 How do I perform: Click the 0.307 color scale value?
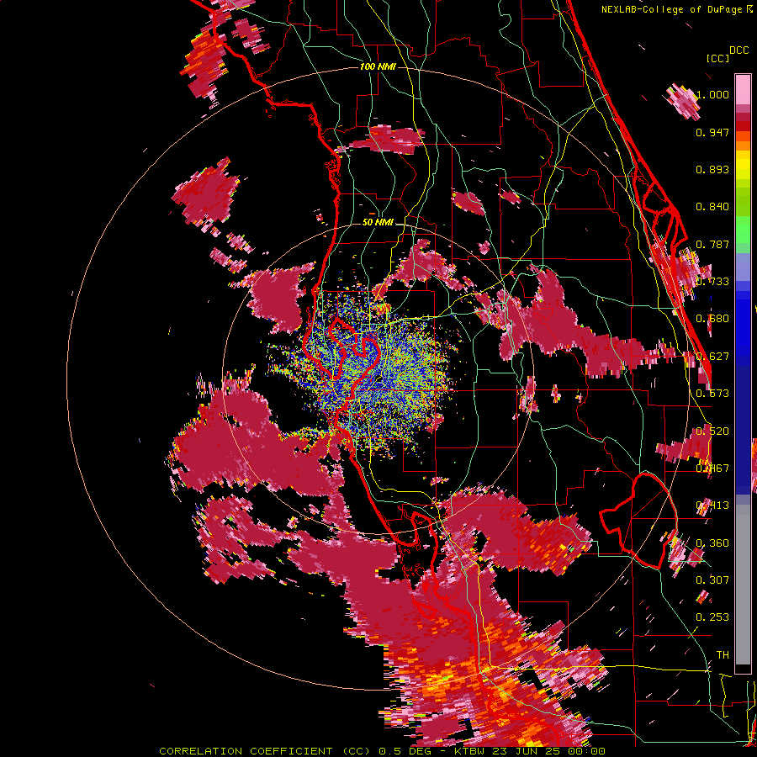point(712,580)
